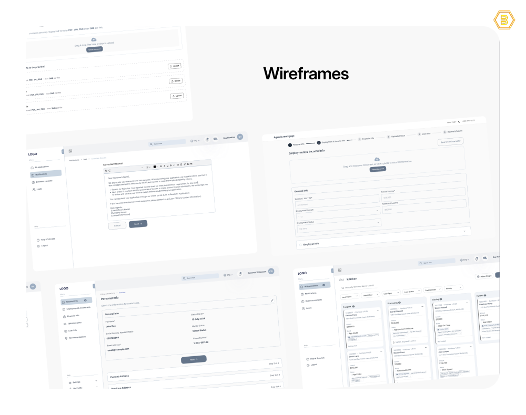Open the Eng language selector in editor header
This screenshot has width=526, height=415.
[x=196, y=141]
